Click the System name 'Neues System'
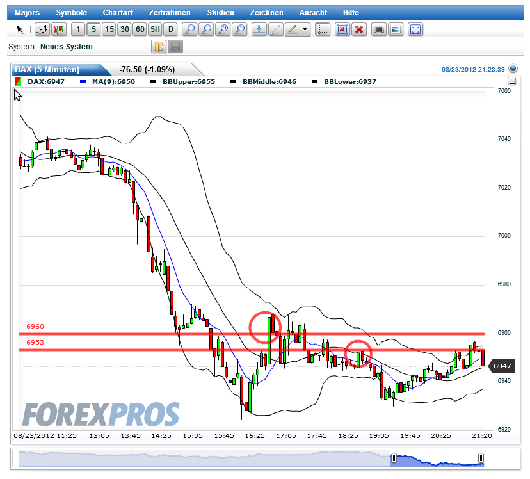This screenshot has height=479, width=530. tap(67, 47)
